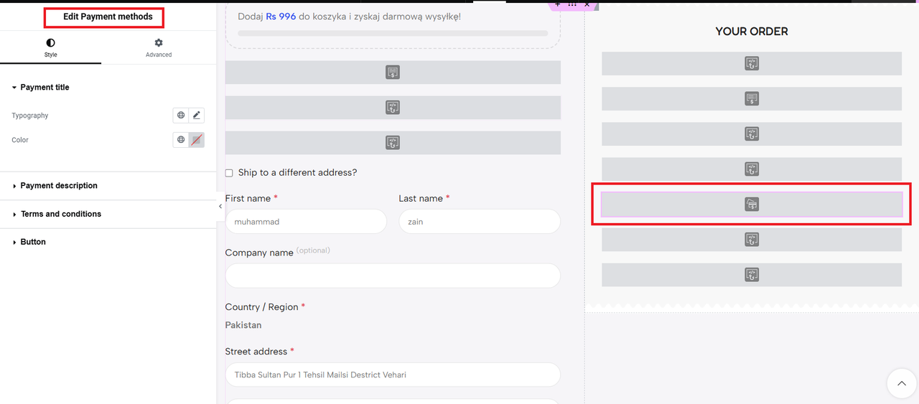Viewport: 919px width, 404px height.
Task: Click the Street address input field
Action: (x=393, y=375)
